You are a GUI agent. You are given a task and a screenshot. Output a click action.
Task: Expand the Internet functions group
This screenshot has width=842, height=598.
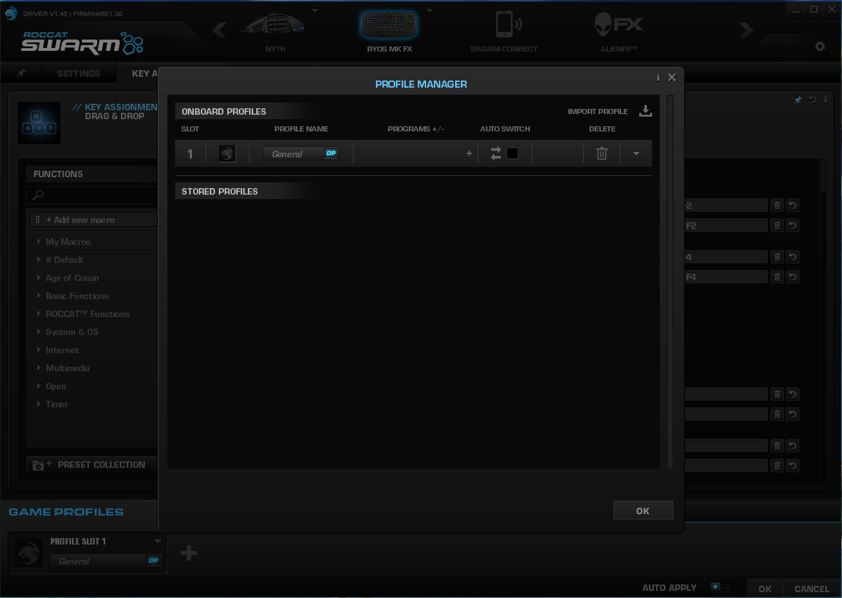click(x=39, y=350)
